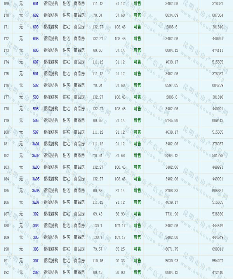Open room 305 link
This screenshot has height=279, width=233.
point(36,237)
